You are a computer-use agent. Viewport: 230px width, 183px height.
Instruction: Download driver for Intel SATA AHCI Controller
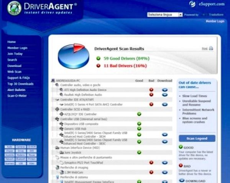point(164,104)
